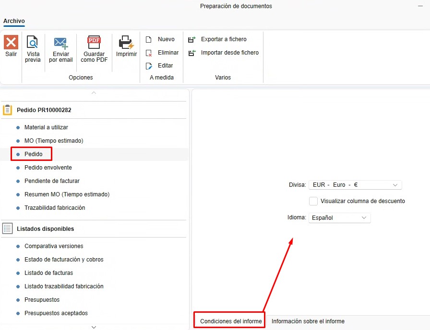Click Exportar a fichero text button
This screenshot has width=430, height=330.
pyautogui.click(x=224, y=39)
